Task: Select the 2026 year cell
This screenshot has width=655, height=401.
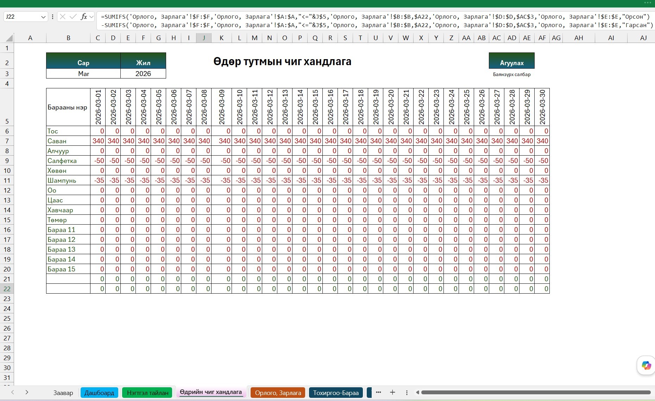Action: coord(143,74)
